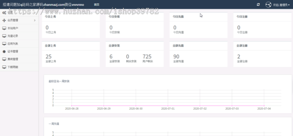Click the 全部充值 value 90 card

pyautogui.click(x=176, y=57)
